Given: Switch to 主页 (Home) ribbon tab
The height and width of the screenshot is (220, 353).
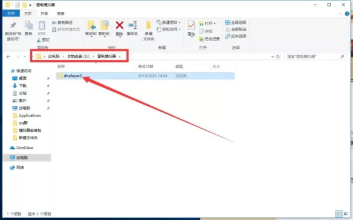Looking at the screenshot, I should click(x=28, y=14).
